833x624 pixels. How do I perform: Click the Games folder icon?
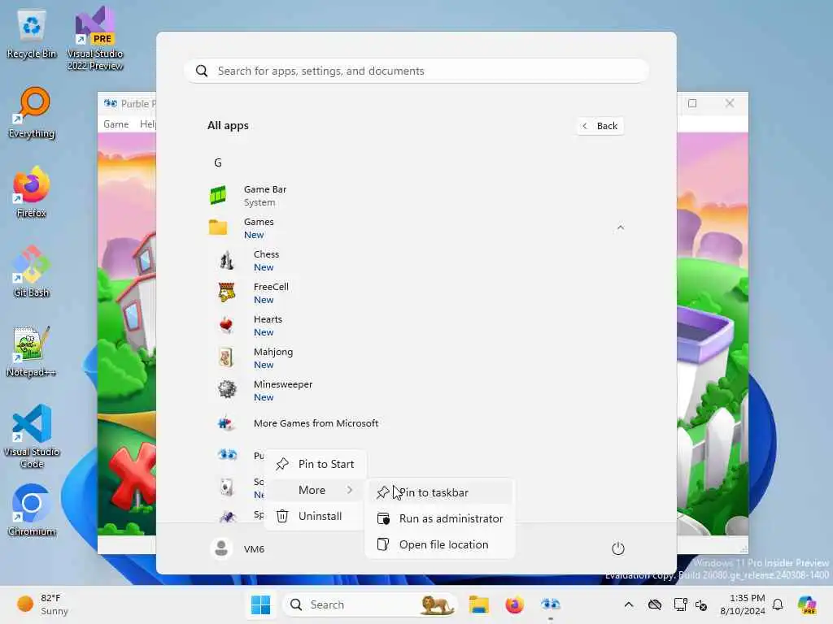[218, 227]
